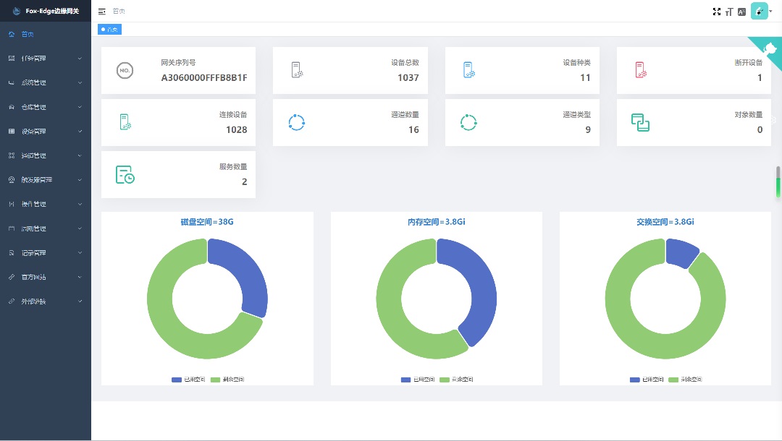
Task: Click the 对象数量 overlapping squares icon
Action: click(640, 122)
